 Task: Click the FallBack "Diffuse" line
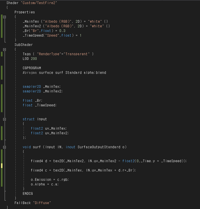(x=33, y=203)
